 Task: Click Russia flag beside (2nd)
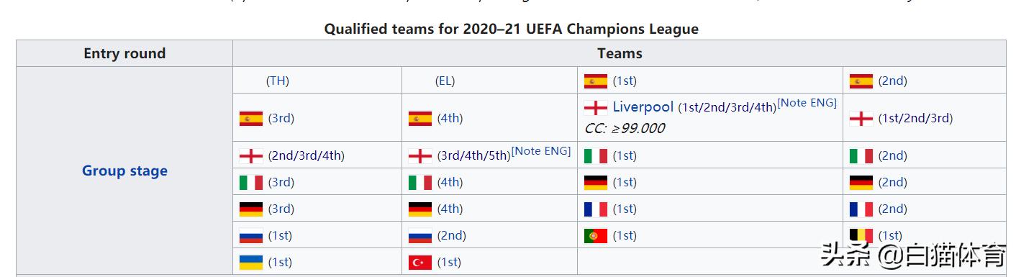click(x=420, y=235)
